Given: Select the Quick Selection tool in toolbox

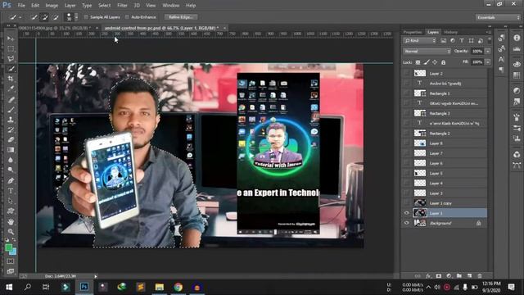Looking at the screenshot, I should point(11,69).
